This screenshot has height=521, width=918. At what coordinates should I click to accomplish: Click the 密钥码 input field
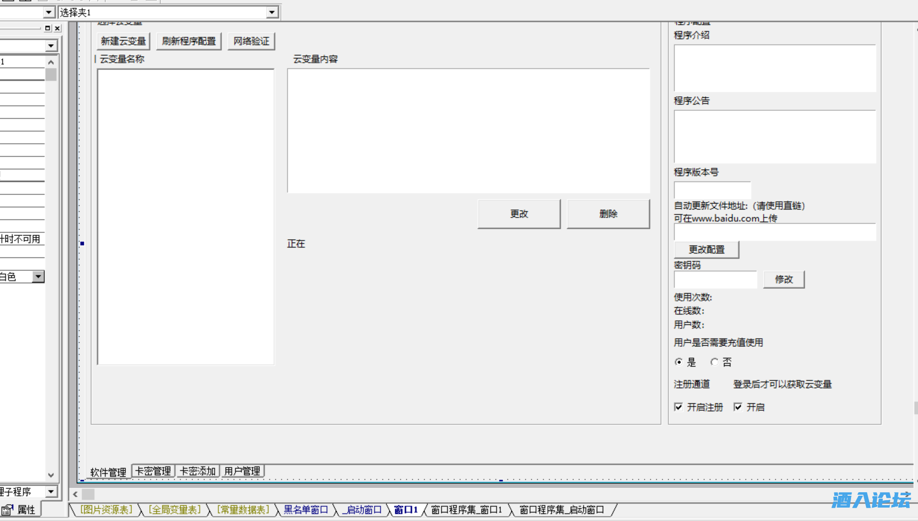click(715, 279)
